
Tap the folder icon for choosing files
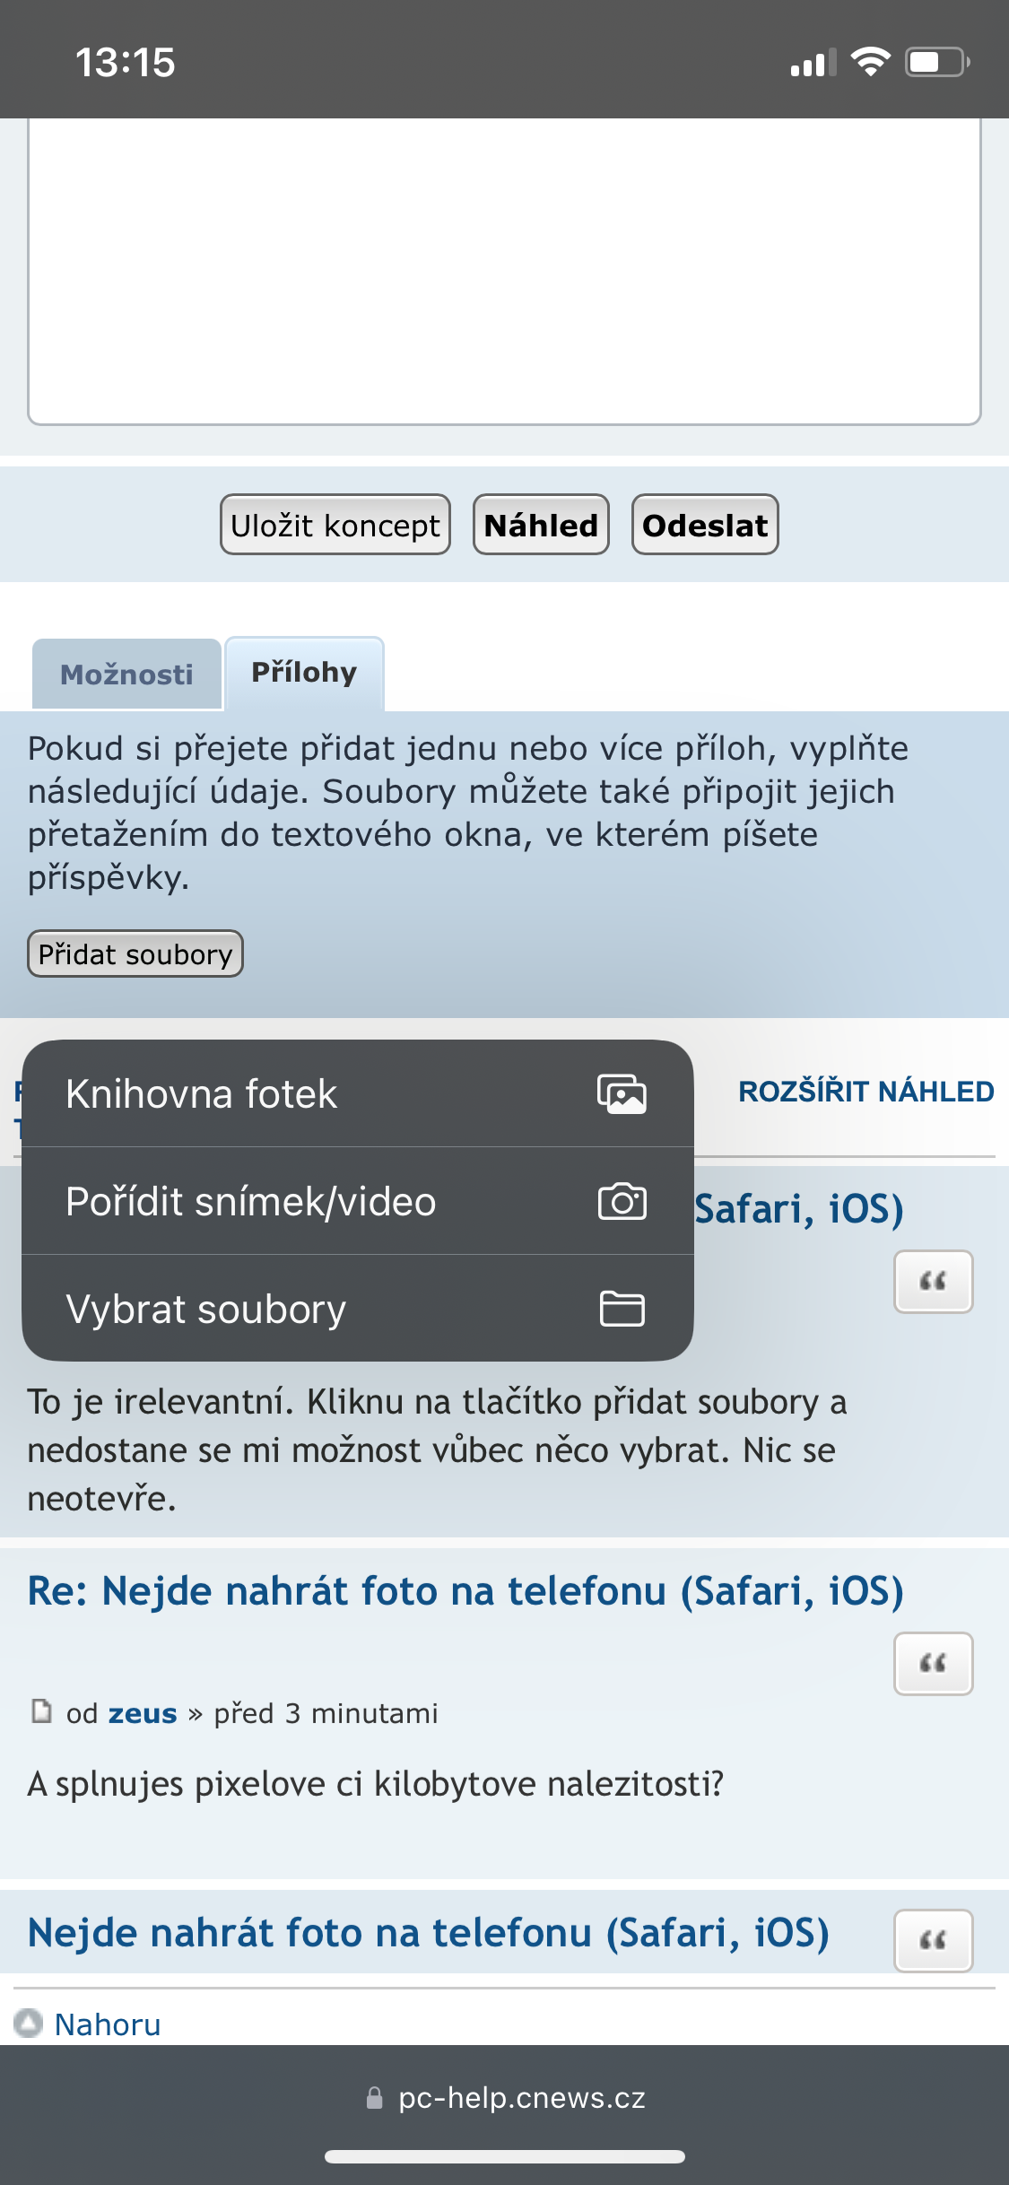click(x=622, y=1309)
